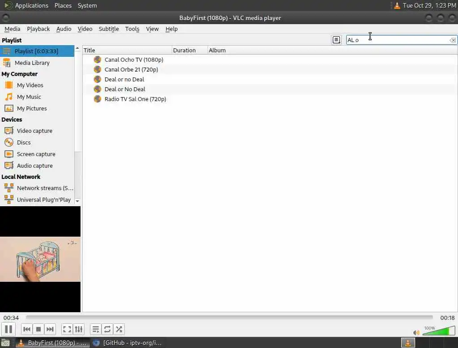Click VLC cone tray icon in top panel

(x=397, y=5)
